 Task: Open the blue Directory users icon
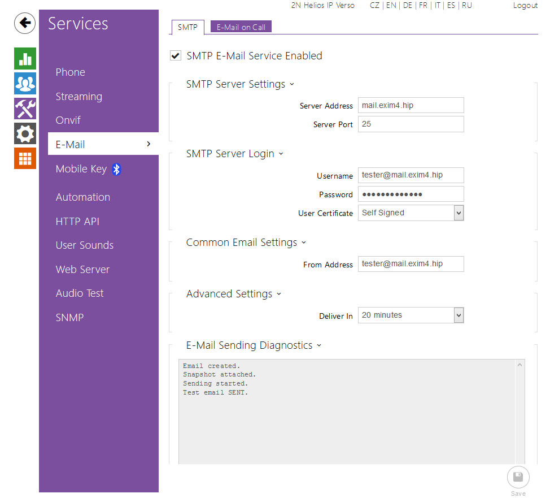click(x=25, y=84)
